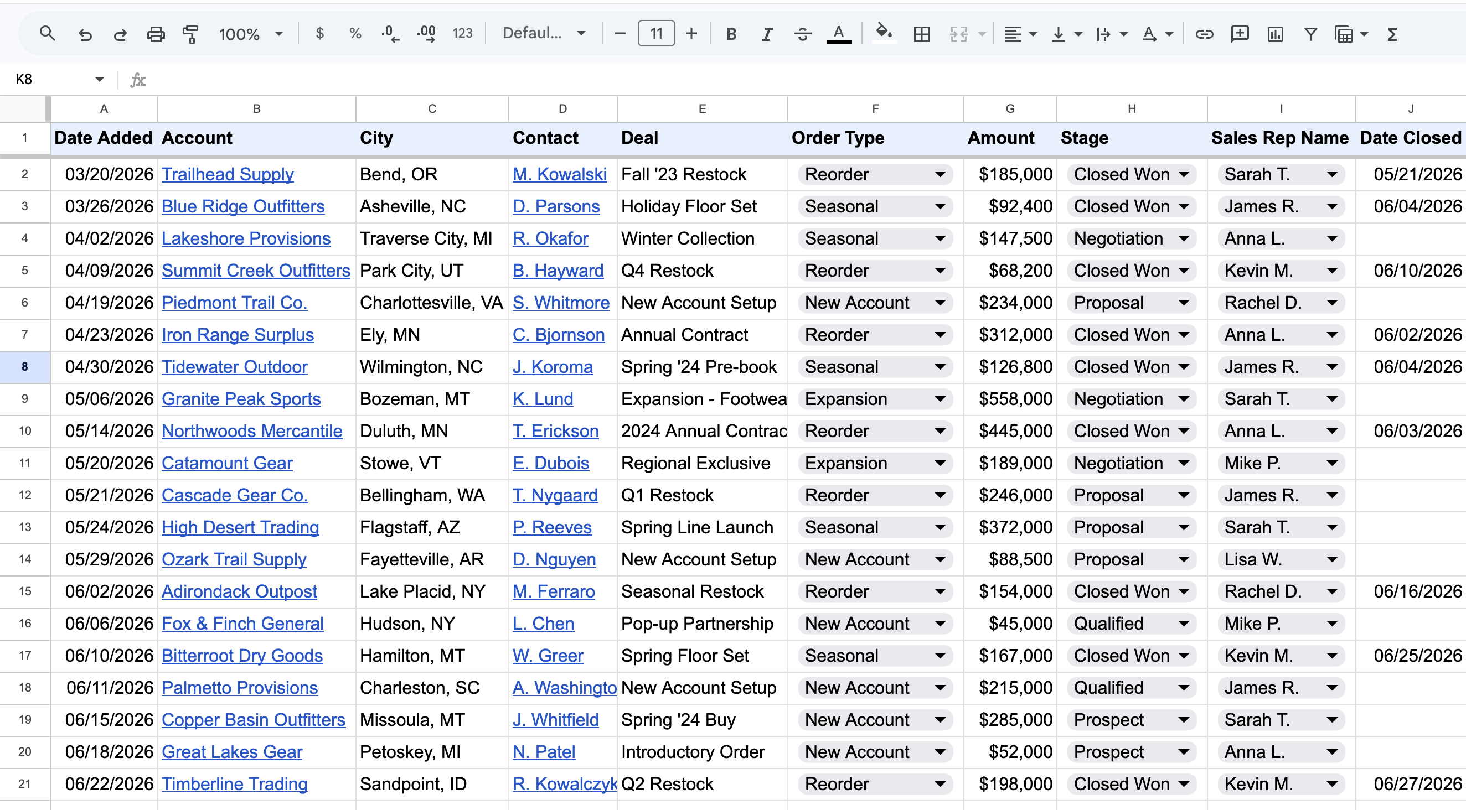The width and height of the screenshot is (1466, 810).
Task: Select row 15 header
Action: tap(24, 591)
